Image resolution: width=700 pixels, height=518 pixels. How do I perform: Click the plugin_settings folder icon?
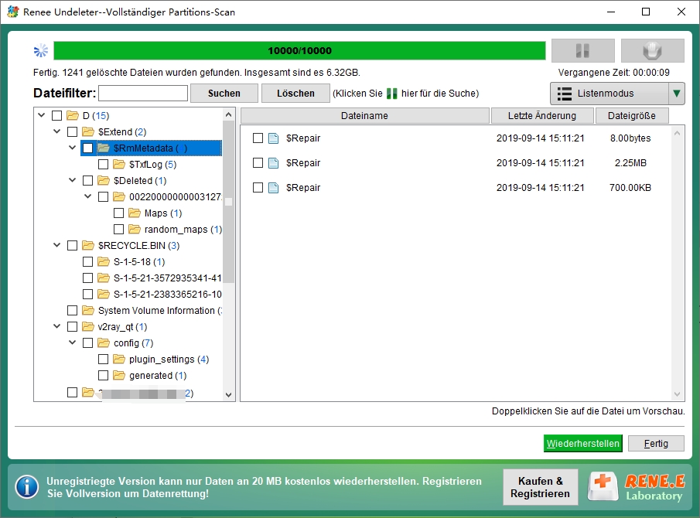tap(119, 359)
